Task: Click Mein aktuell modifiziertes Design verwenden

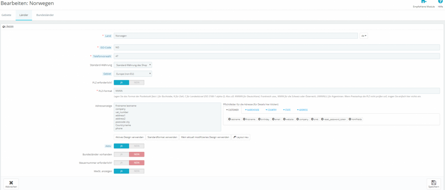Action: pyautogui.click(x=205, y=137)
